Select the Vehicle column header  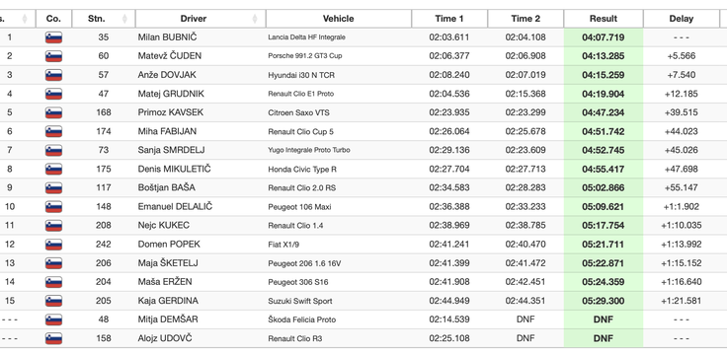(339, 19)
